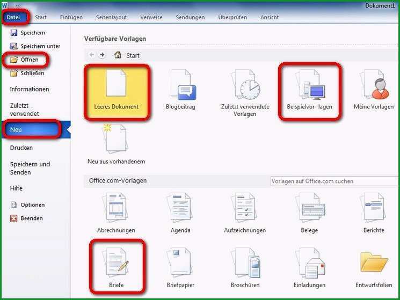Open the Einladungen template category

coord(309,268)
